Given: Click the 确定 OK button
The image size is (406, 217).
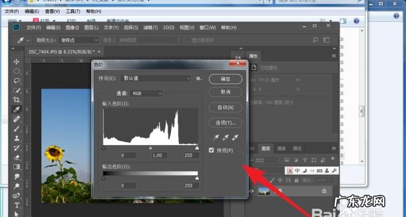Looking at the screenshot, I should 225,79.
